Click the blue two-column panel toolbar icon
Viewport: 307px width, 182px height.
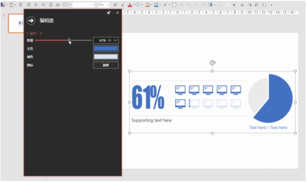pos(210,5)
